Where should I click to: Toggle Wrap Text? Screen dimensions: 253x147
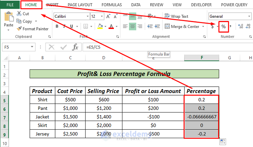pyautogui.click(x=176, y=16)
